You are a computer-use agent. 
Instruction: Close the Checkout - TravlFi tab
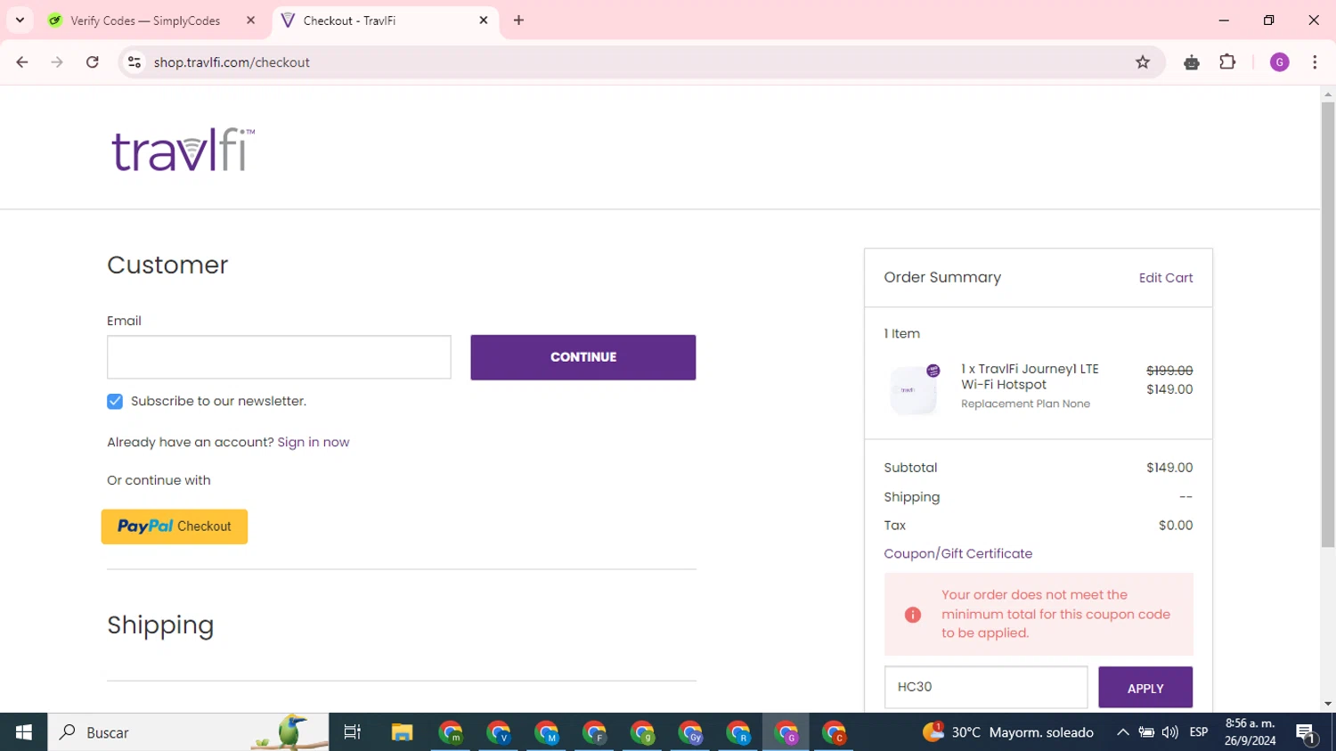pos(484,20)
